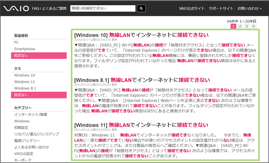Image resolution: width=269 pixels, height=163 pixels.
Task: Click the カテゴリー section heading
Action: [23, 108]
